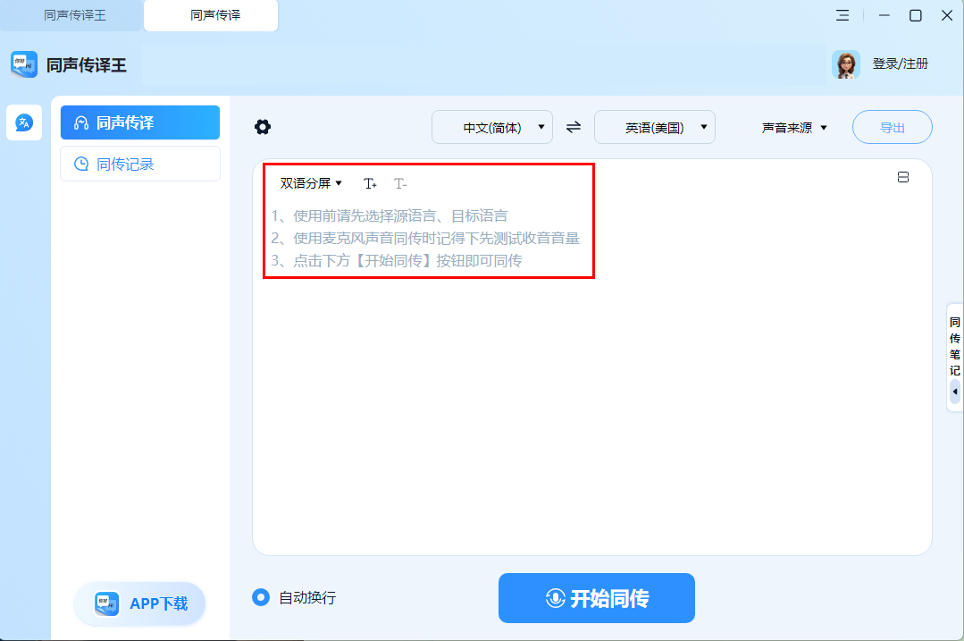Maximize the application window

click(916, 15)
